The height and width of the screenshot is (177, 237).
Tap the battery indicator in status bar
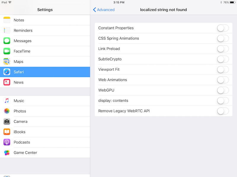click(x=232, y=2)
